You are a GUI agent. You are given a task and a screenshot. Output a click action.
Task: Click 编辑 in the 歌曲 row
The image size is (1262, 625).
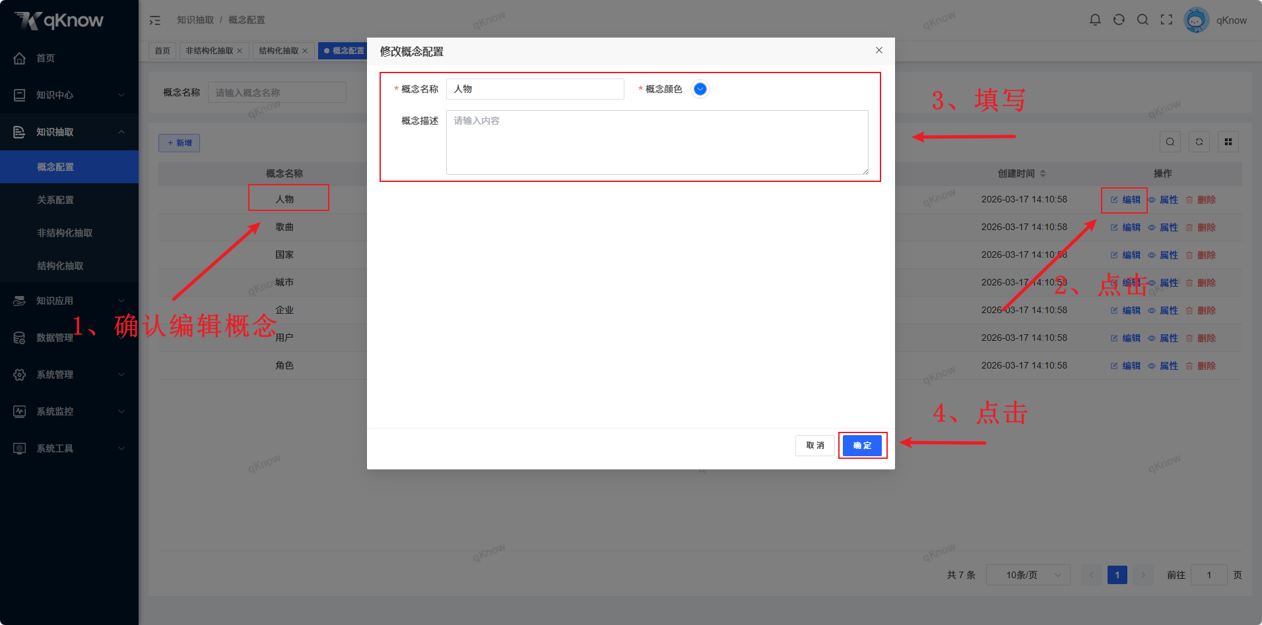1125,227
